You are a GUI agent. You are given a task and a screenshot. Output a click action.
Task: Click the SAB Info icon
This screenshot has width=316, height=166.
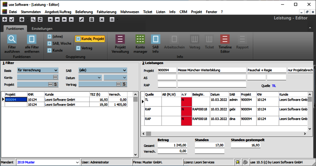coord(156,44)
